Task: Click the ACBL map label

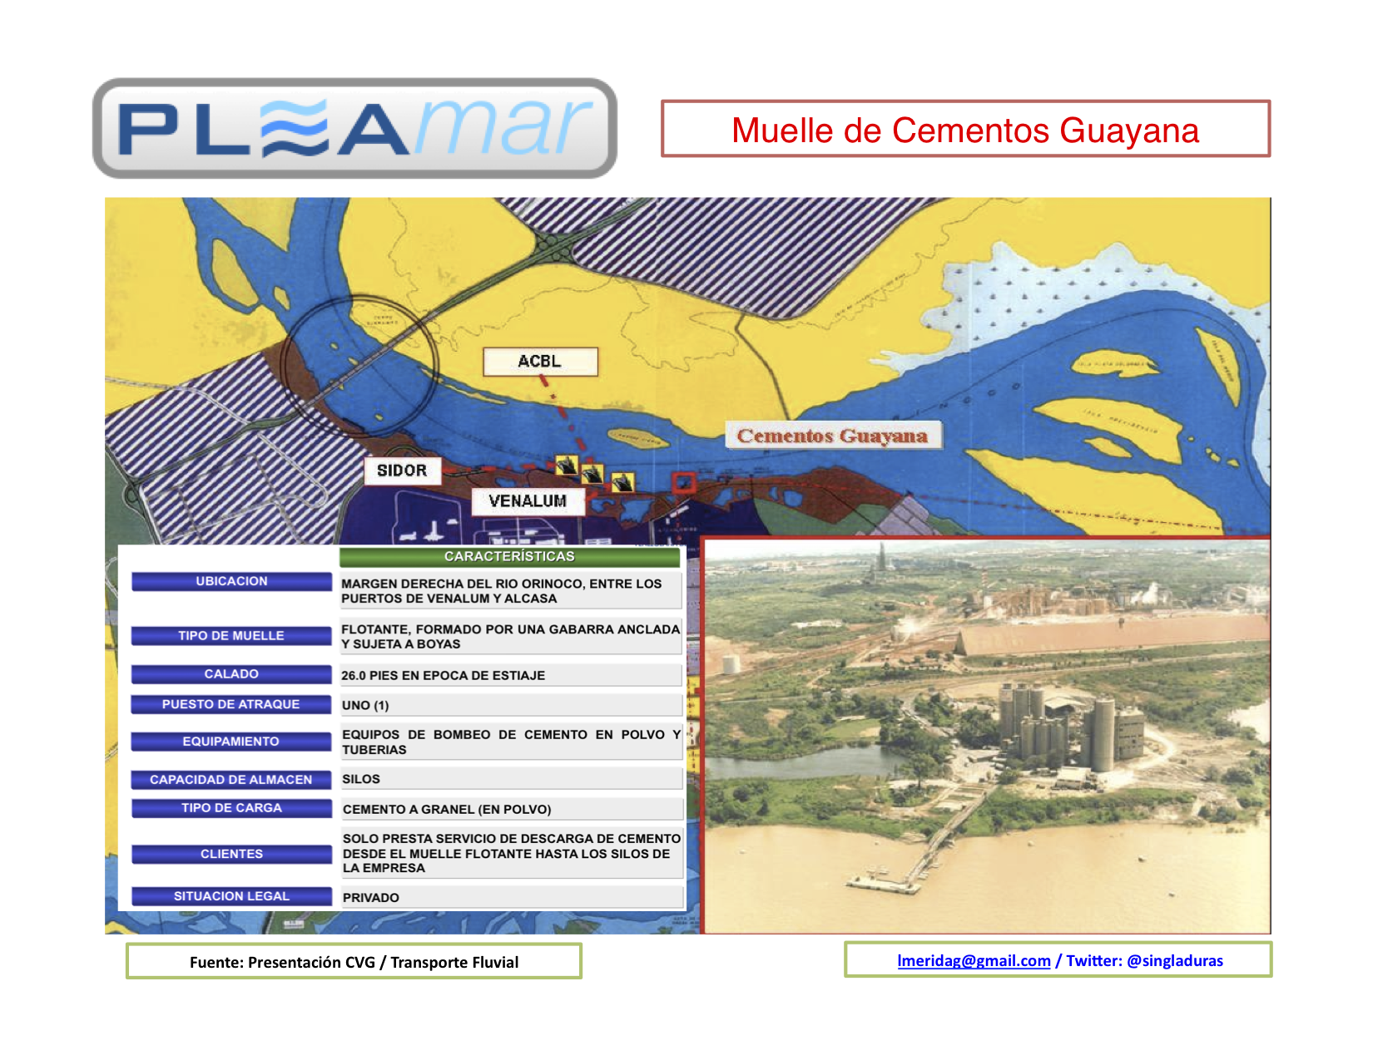Action: (540, 362)
